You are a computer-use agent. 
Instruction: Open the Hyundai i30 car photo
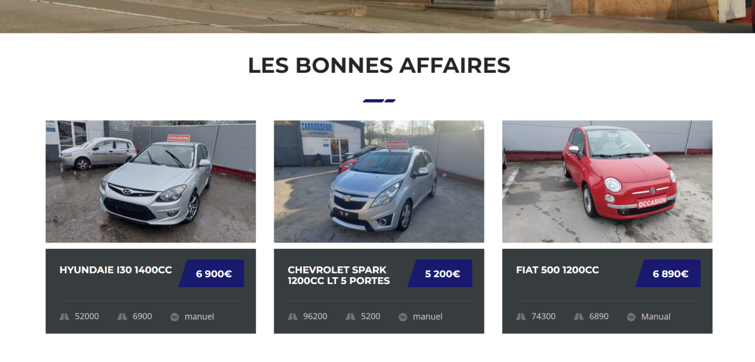151,182
